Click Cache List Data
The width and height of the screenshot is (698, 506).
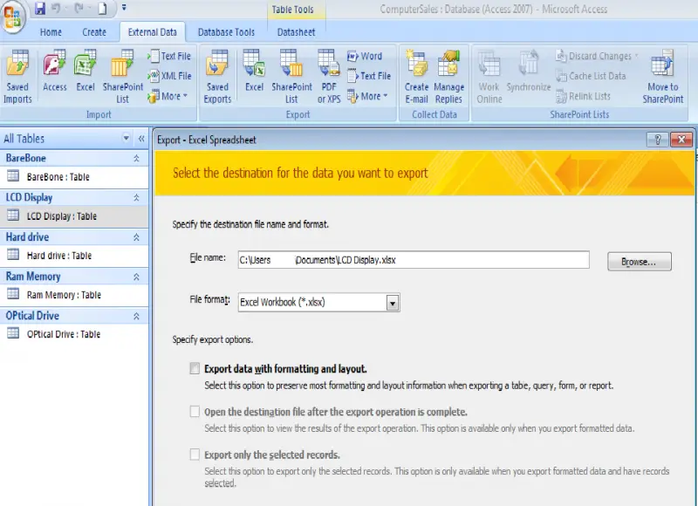(x=591, y=76)
